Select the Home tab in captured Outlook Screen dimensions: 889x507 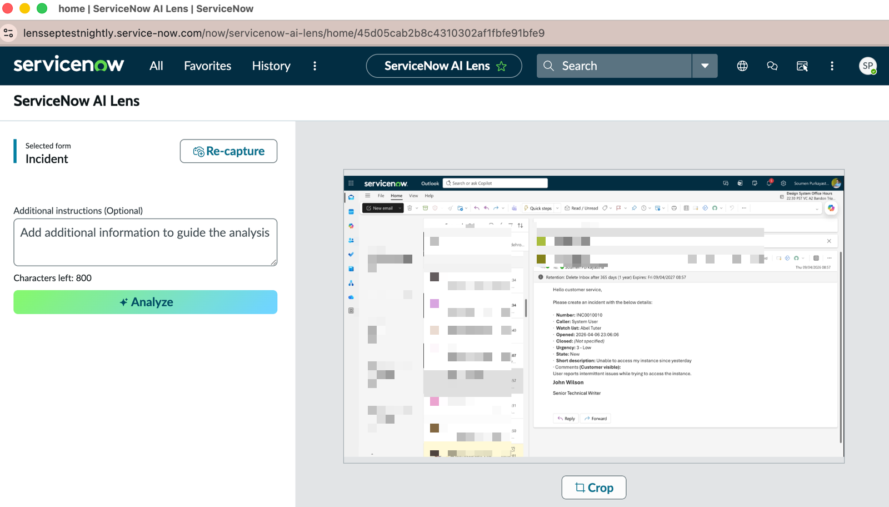396,196
